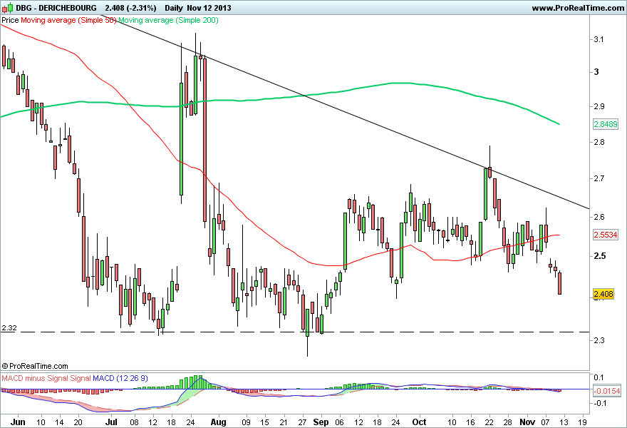The height and width of the screenshot is (428, 627).
Task: Select Moving average (Simple 50) legend
Action: pyautogui.click(x=68, y=20)
